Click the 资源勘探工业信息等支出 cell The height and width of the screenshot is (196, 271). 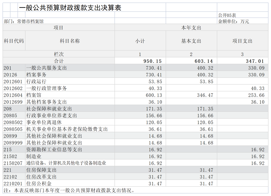(70, 149)
